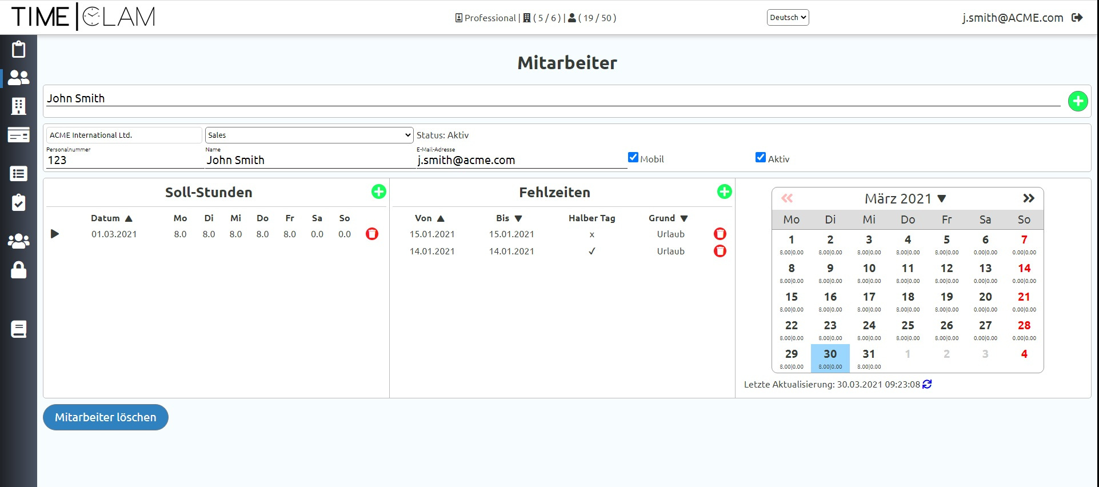Click the Halber Tag column header
The height and width of the screenshot is (487, 1099).
coord(592,218)
